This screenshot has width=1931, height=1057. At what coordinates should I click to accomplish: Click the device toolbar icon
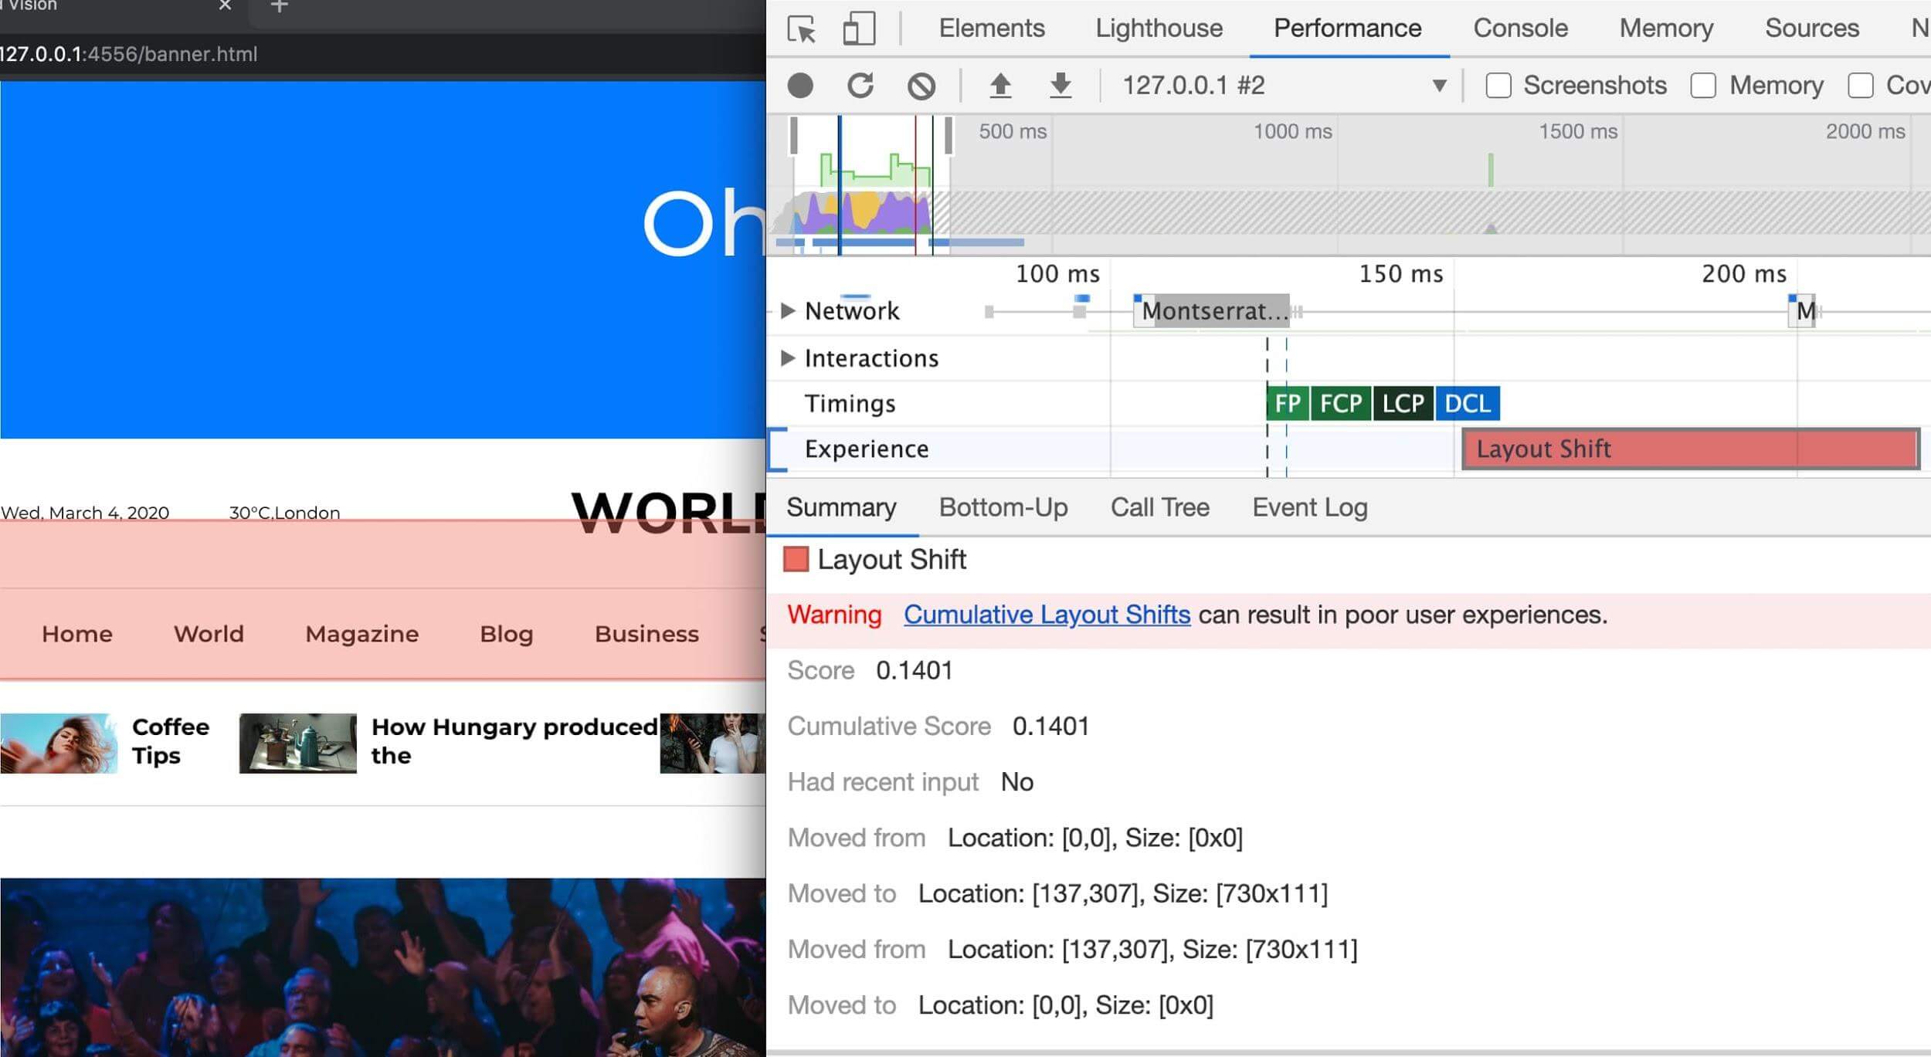tap(860, 26)
